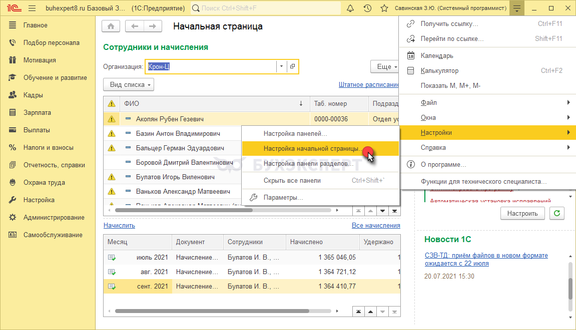Open the "Зарплата" section in sidebar
This screenshot has width=576, height=330.
tap(37, 113)
